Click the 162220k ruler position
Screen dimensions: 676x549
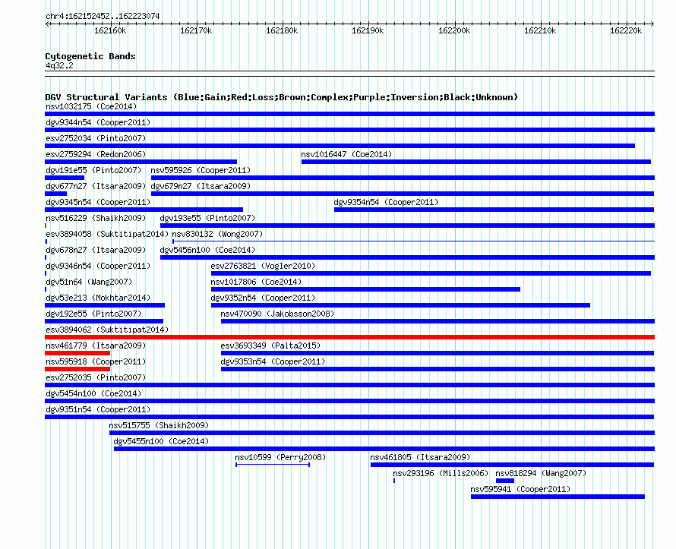coord(626,30)
